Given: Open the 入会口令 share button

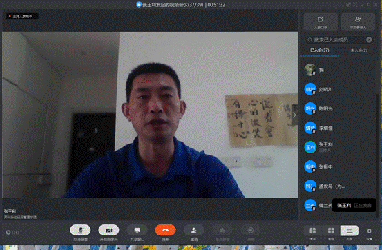Looking at the screenshot, I should pyautogui.click(x=321, y=22).
